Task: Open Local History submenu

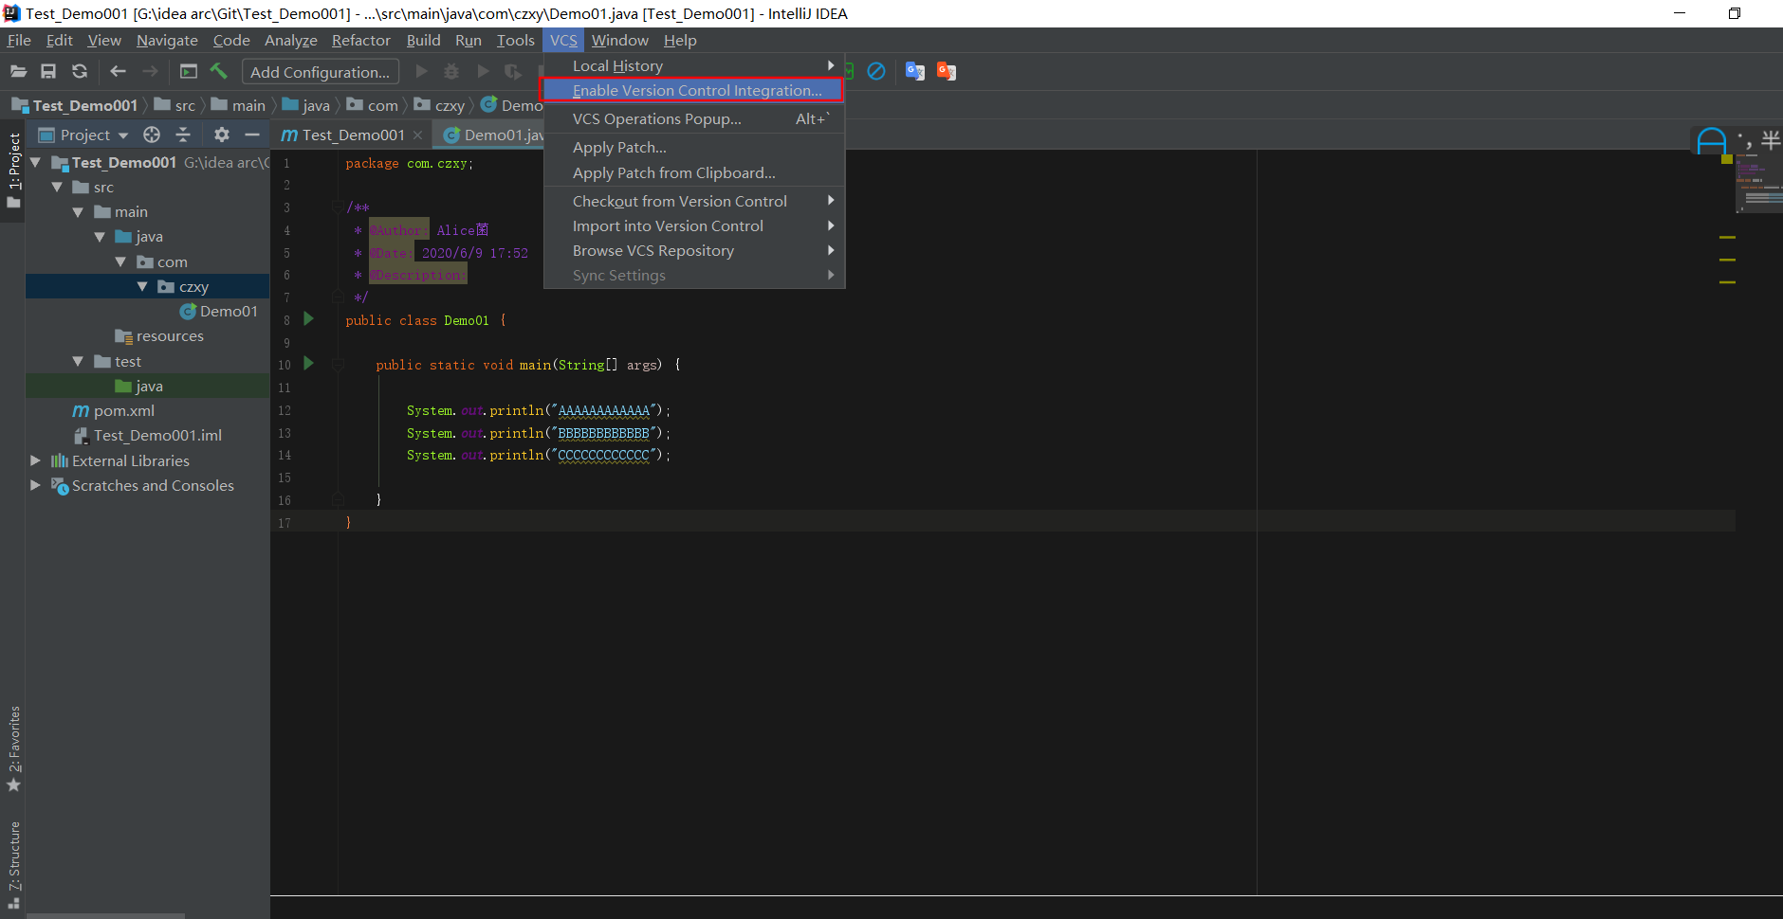Action: 694,65
